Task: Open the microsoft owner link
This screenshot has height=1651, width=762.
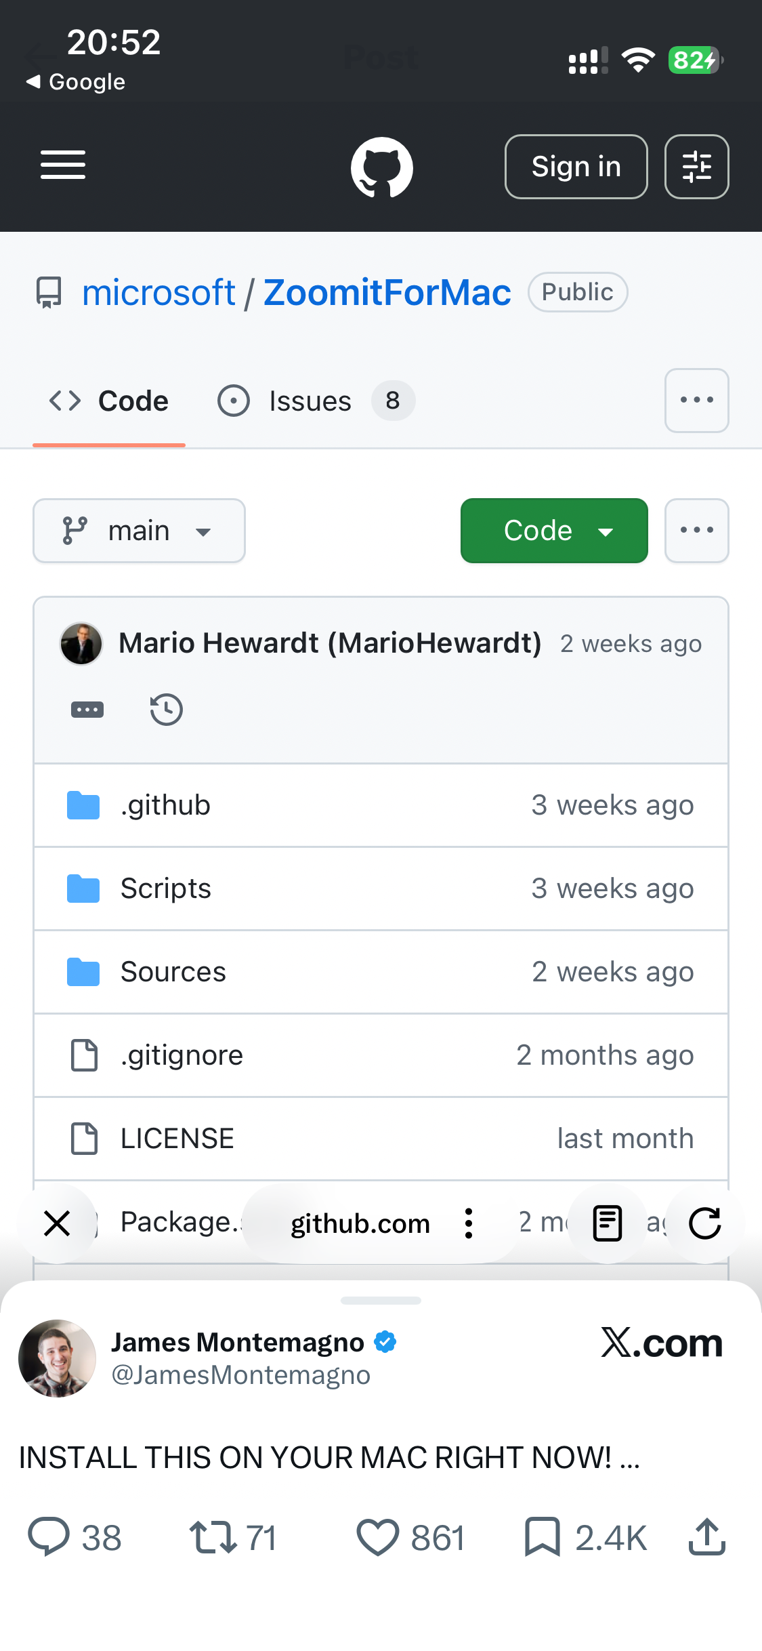Action: [158, 293]
